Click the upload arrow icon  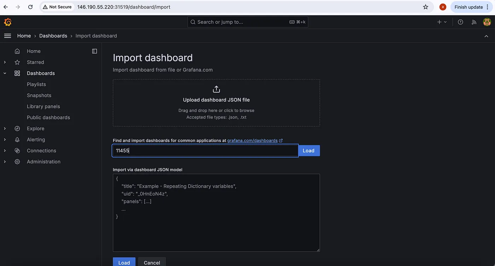point(216,89)
